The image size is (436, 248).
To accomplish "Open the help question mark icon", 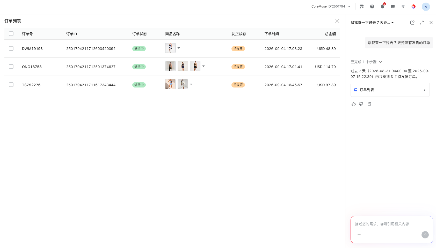I will click(372, 7).
